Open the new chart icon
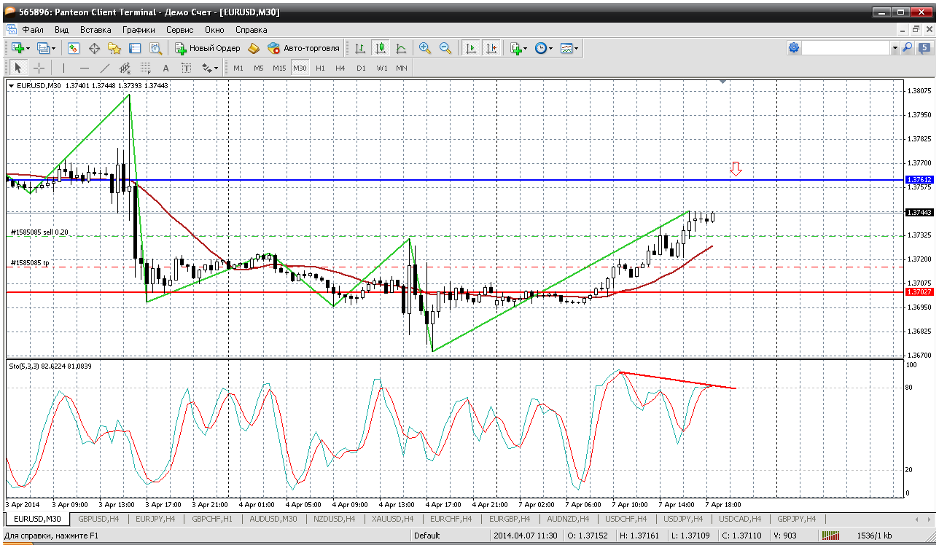This screenshot has width=939, height=545. point(17,48)
